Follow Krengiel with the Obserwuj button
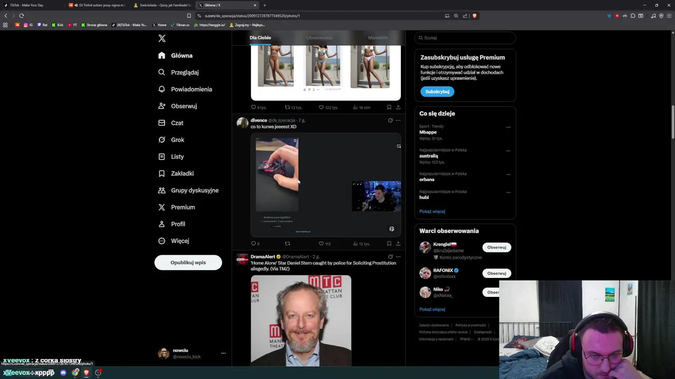 tap(497, 247)
